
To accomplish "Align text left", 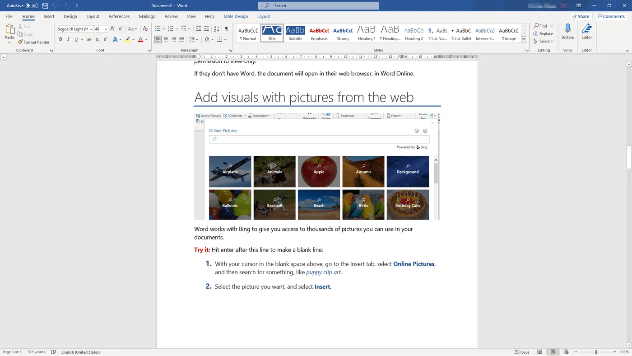I will (x=158, y=39).
